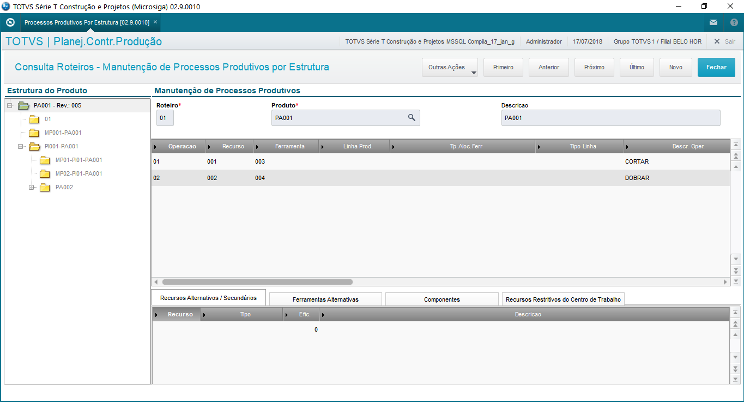Click the Roteiro input field

click(165, 118)
